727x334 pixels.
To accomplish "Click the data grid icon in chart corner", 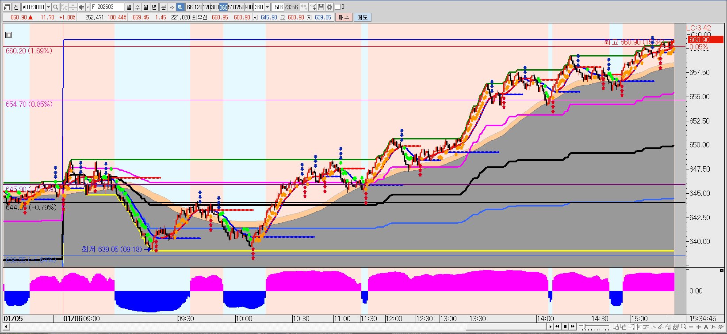I will [8, 35].
